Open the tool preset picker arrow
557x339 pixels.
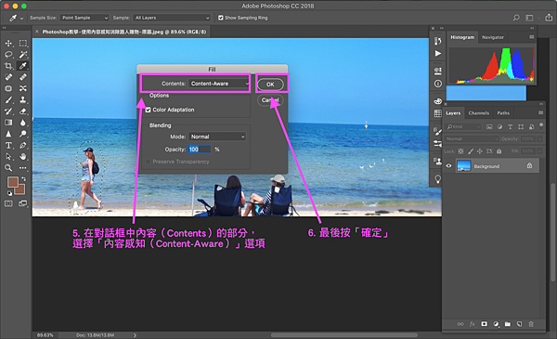tap(21, 19)
